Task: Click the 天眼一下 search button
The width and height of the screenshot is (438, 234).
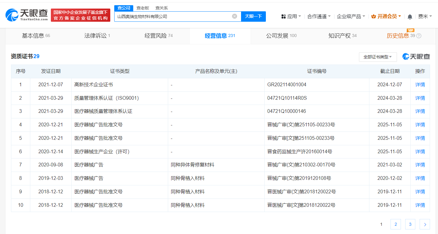Action: pyautogui.click(x=253, y=16)
